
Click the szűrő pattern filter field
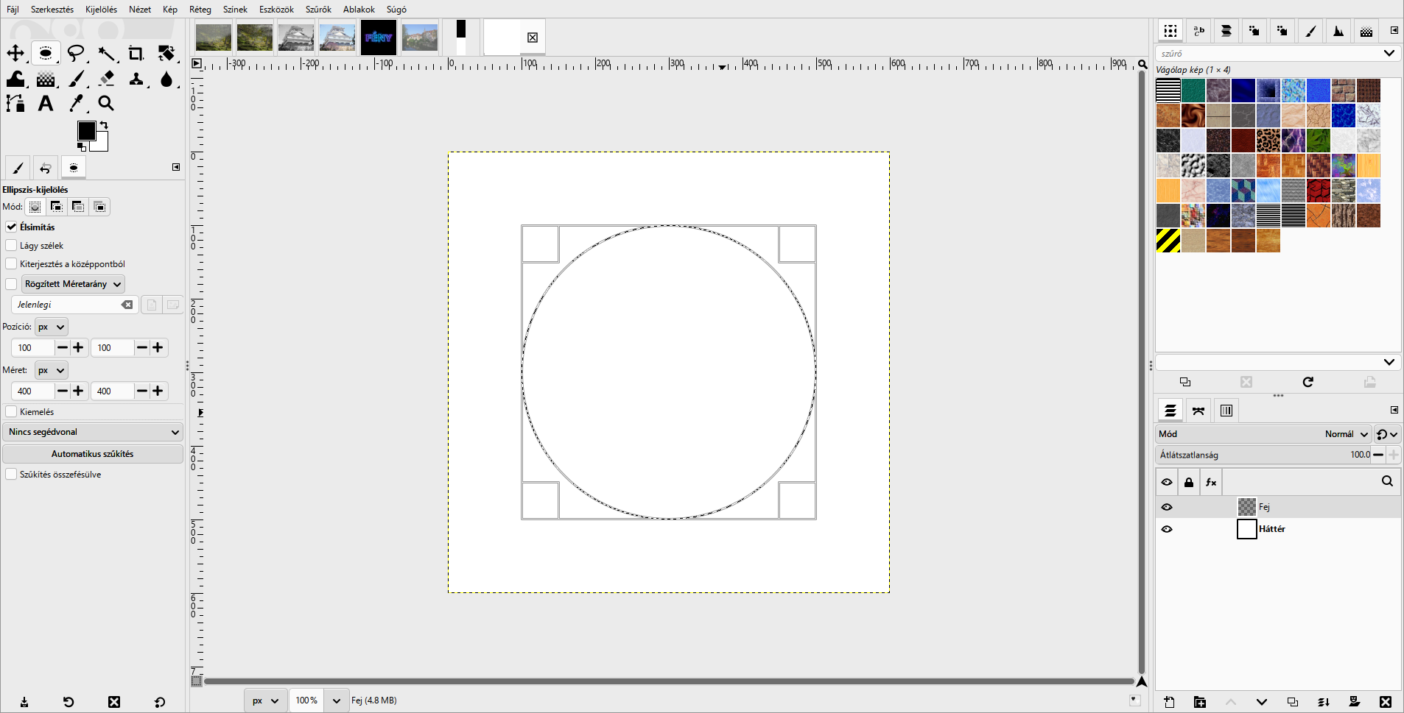click(1270, 54)
